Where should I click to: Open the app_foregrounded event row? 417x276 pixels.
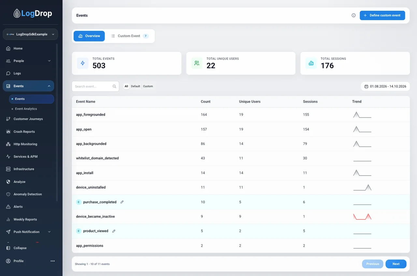point(241,115)
